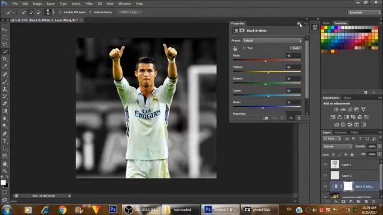Toggle lock position icon
Viewport: 383px width, 215px height.
(x=346, y=154)
